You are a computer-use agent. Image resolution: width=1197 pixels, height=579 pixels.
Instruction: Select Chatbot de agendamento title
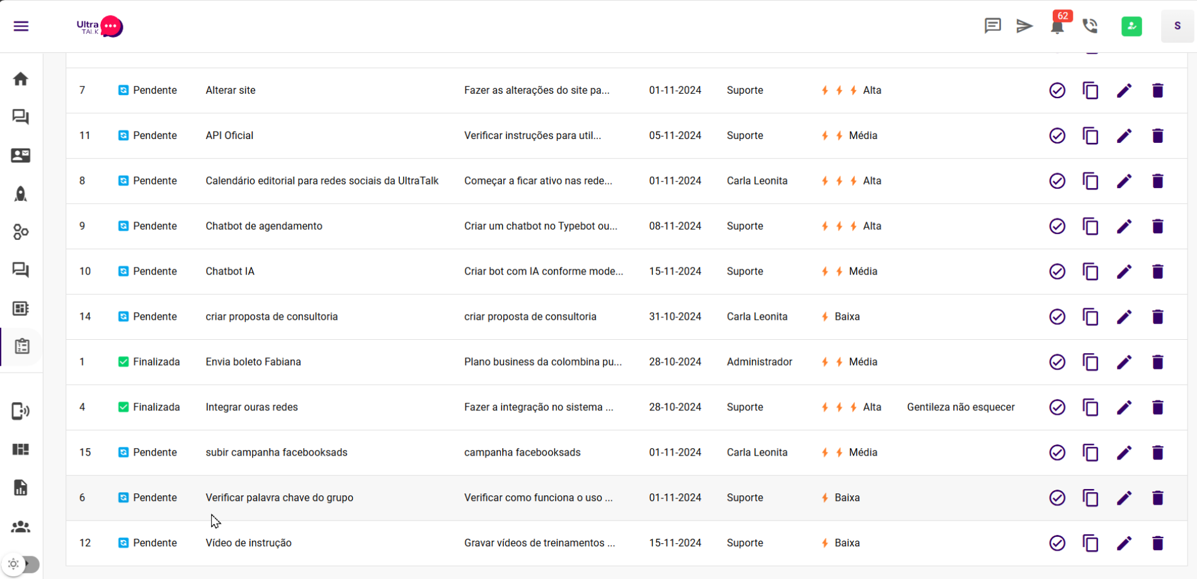coord(264,226)
